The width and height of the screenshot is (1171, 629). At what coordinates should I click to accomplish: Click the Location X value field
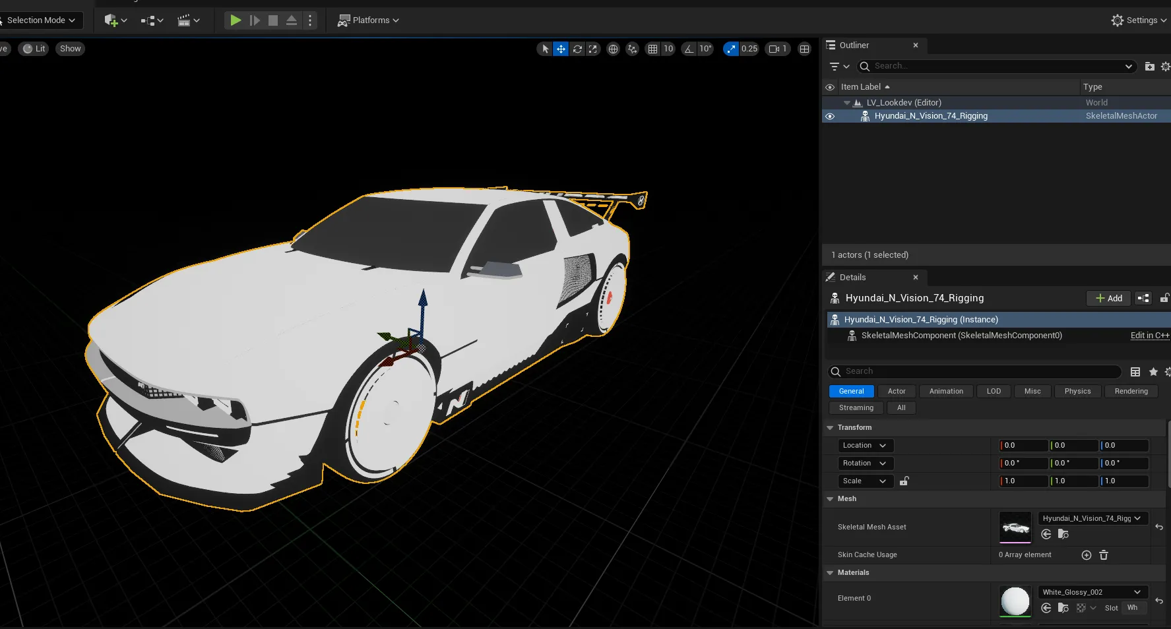(x=1023, y=446)
